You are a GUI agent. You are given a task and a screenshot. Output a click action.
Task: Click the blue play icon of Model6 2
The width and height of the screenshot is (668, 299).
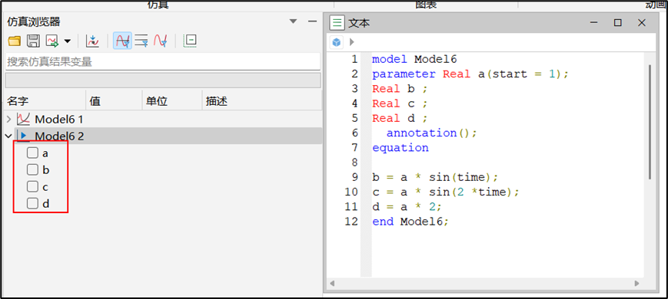(23, 136)
